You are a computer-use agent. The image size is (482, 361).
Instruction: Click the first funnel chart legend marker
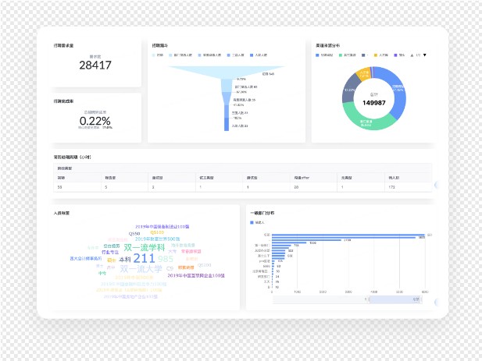point(154,55)
